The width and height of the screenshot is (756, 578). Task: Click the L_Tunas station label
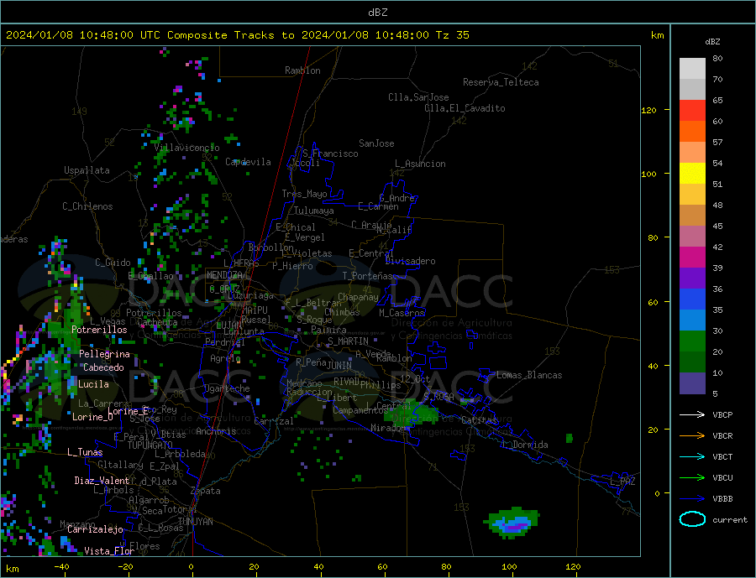[x=85, y=452]
